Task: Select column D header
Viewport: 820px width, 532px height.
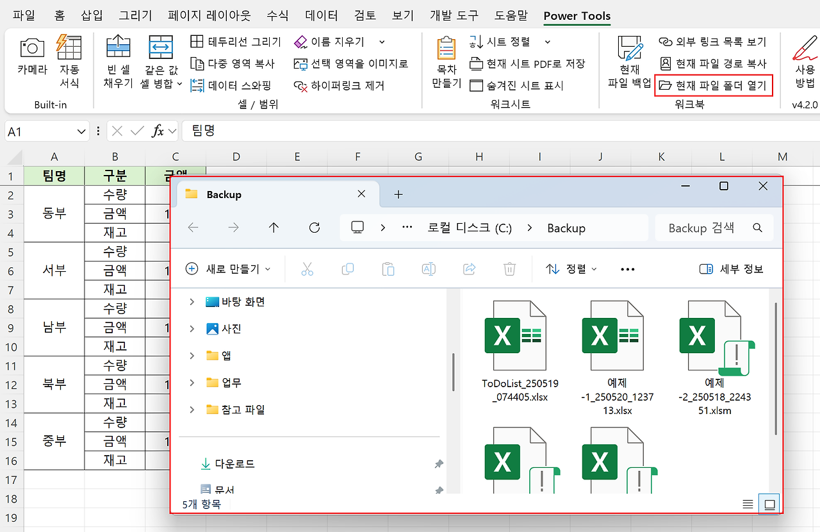Action: (x=236, y=157)
